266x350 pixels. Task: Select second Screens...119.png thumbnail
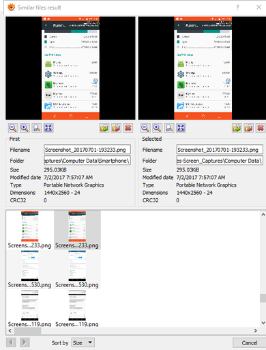tap(77, 308)
